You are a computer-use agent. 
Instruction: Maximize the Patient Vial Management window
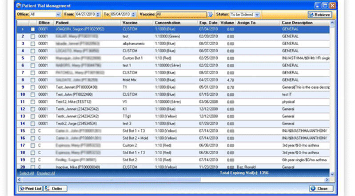(x=325, y=6)
